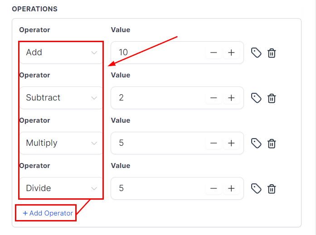Click the tag icon in the Add row
The width and height of the screenshot is (316, 235).
point(256,53)
